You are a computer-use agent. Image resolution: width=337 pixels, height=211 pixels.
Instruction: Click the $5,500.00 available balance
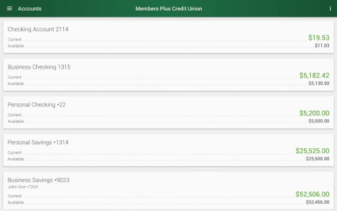(319, 121)
